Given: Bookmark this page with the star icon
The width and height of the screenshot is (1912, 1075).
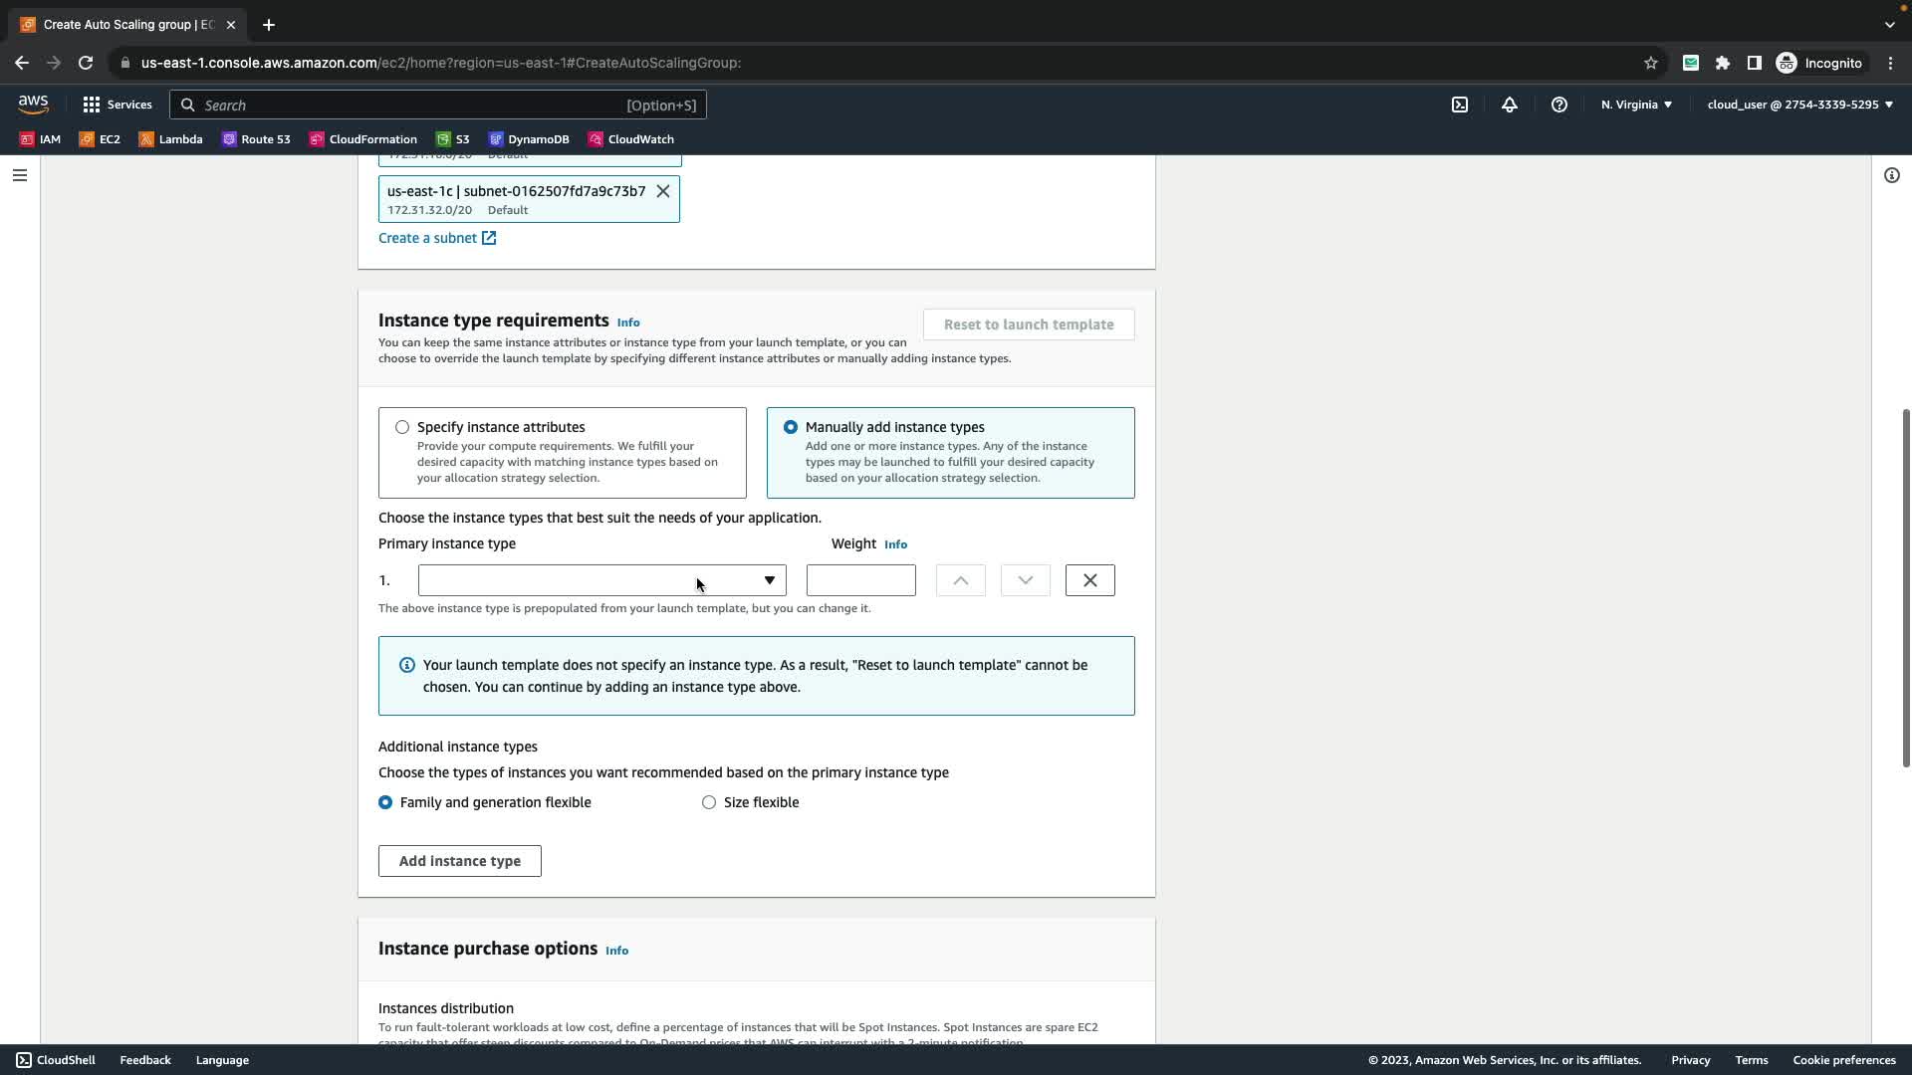Looking at the screenshot, I should [1651, 63].
